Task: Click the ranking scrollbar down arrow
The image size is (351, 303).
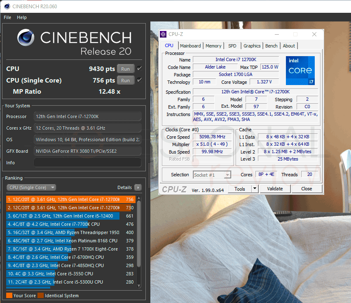Action: [139, 286]
